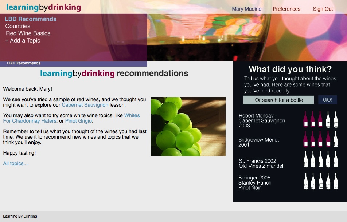The width and height of the screenshot is (347, 222).
Task: Rate Beringer Pinot Noir five bottles
Action: pyautogui.click(x=336, y=181)
